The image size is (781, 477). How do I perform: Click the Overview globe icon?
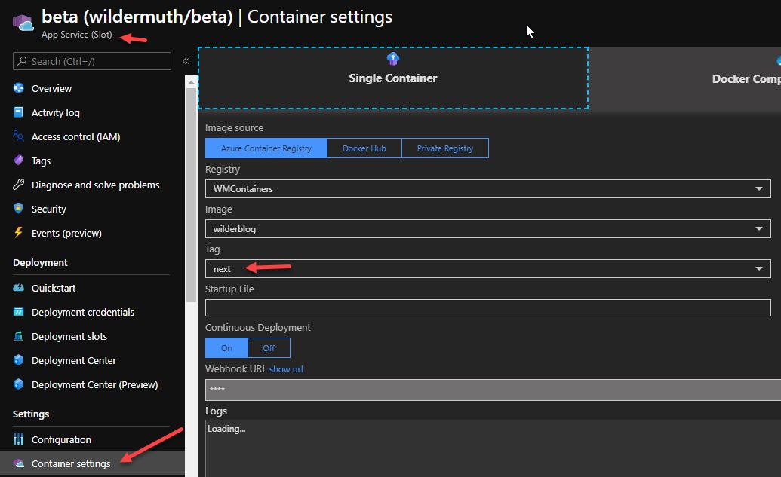pyautogui.click(x=19, y=88)
